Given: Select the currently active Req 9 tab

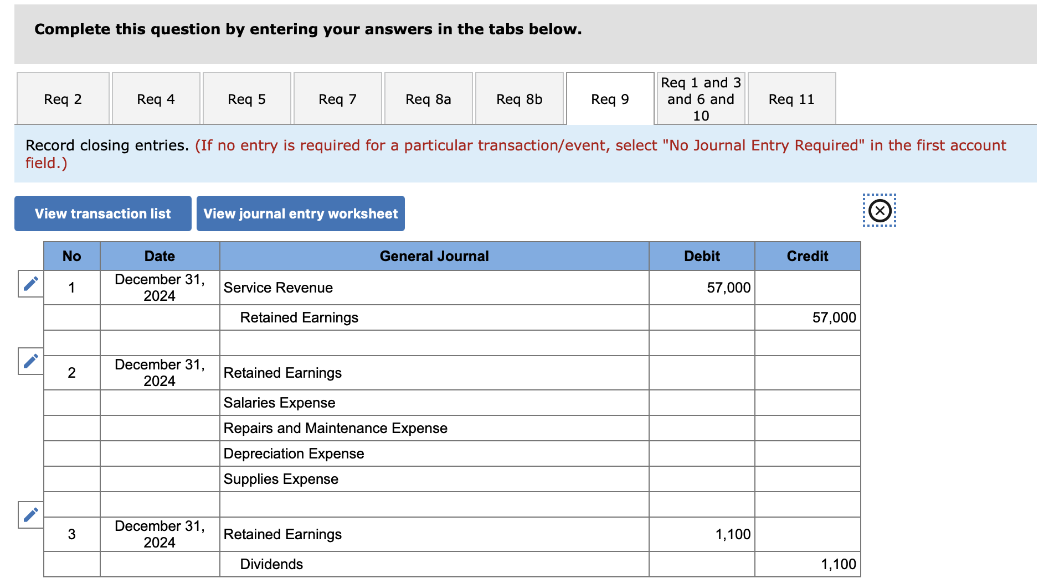Looking at the screenshot, I should tap(609, 98).
